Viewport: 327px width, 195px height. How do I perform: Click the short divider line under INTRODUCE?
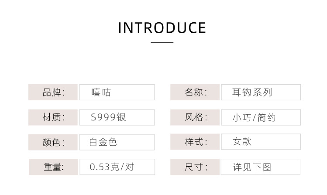tap(162, 42)
